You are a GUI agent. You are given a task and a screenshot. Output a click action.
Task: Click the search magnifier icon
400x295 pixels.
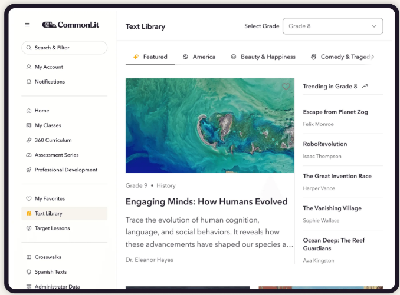coord(29,48)
